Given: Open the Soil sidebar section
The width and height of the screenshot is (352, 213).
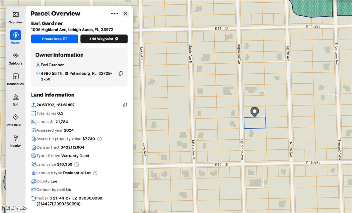Looking at the screenshot, I should tap(15, 100).
